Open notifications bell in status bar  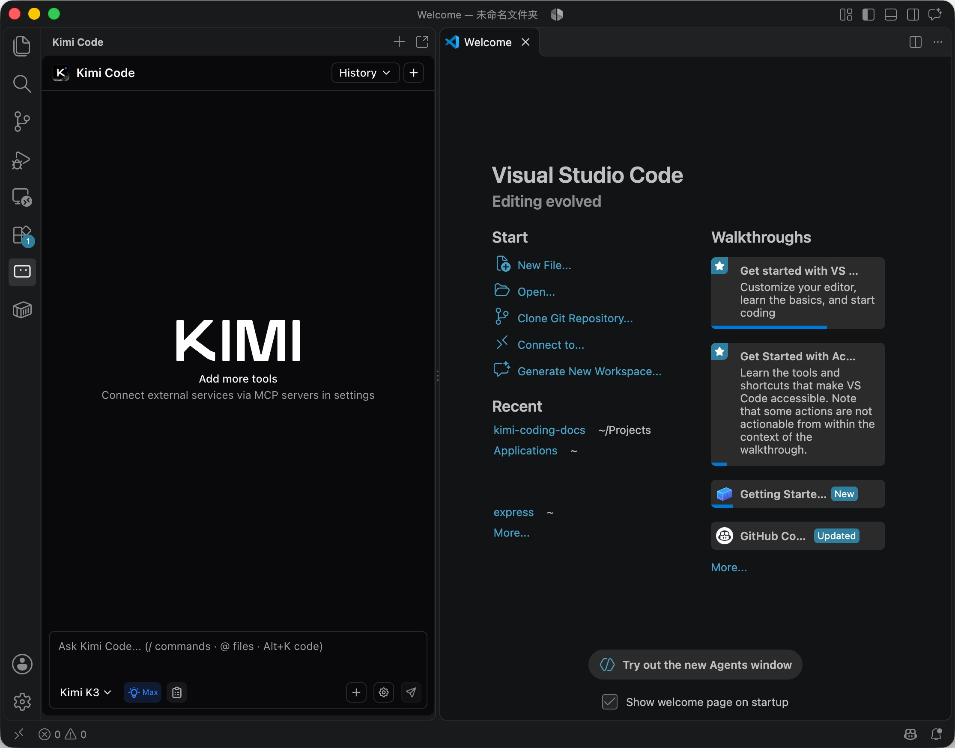936,734
